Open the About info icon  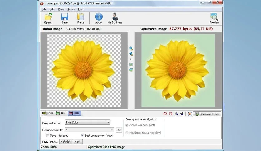click(99, 17)
